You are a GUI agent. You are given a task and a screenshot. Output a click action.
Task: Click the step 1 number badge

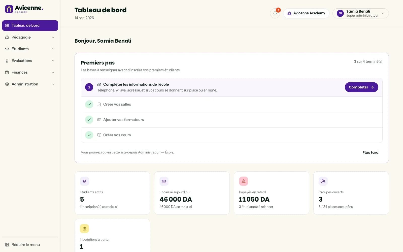(89, 87)
